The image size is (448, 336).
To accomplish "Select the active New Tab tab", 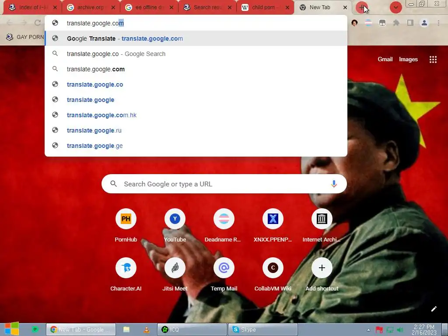I will point(323,7).
